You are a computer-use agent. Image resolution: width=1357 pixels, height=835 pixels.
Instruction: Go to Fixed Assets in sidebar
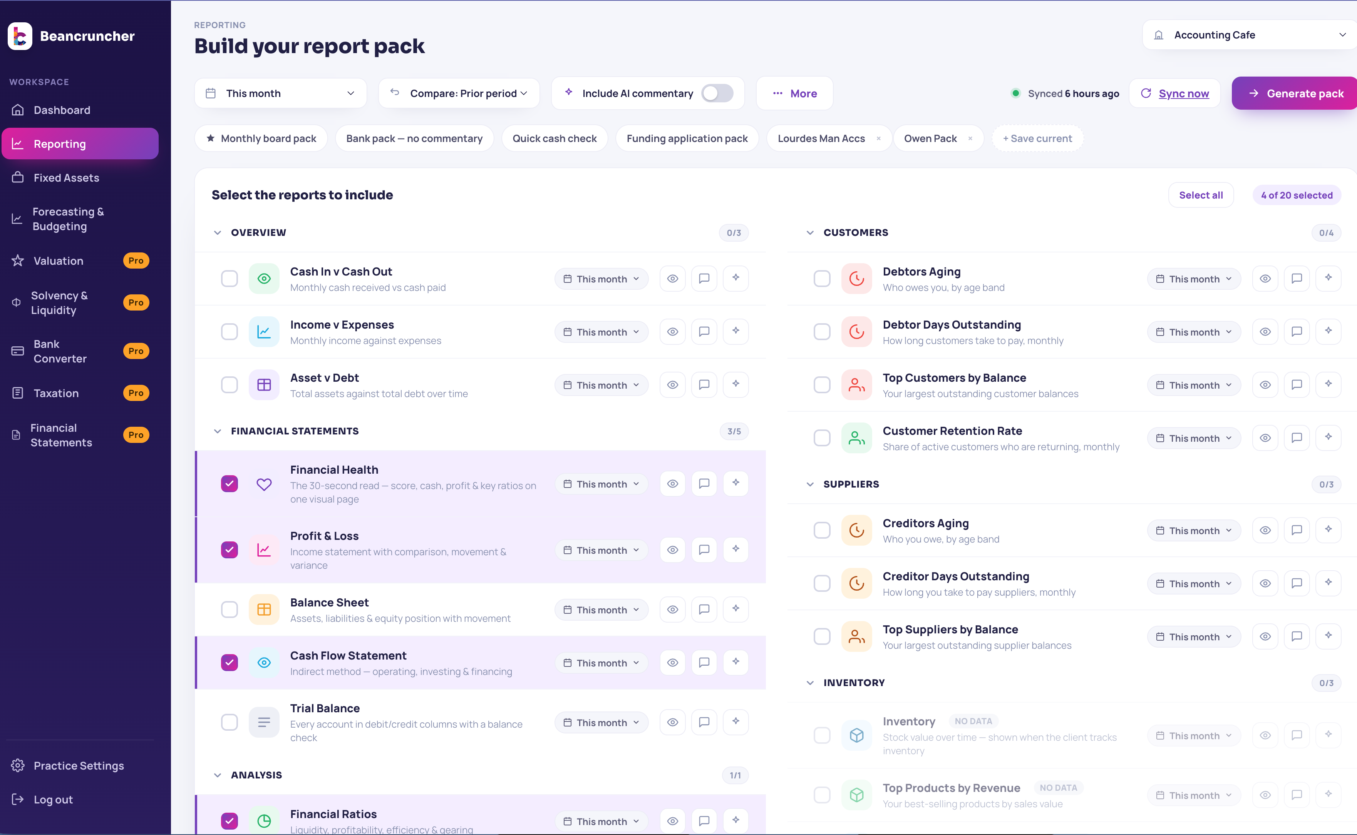[x=80, y=178]
